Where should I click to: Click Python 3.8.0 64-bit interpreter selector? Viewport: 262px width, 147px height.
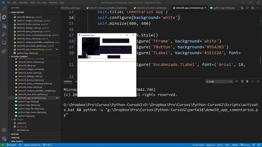click(x=32, y=145)
